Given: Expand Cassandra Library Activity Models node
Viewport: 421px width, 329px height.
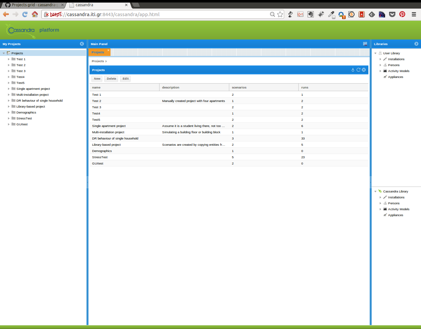Looking at the screenshot, I should (381, 209).
